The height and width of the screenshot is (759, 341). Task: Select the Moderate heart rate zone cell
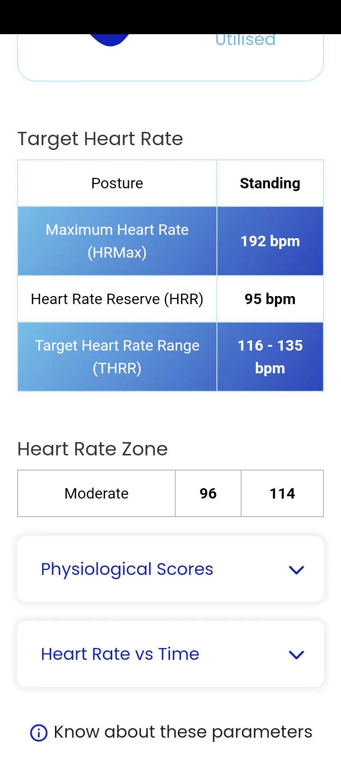click(x=97, y=493)
